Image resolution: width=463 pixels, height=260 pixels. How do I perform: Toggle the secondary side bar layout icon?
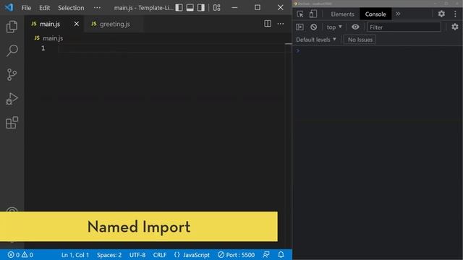[201, 8]
